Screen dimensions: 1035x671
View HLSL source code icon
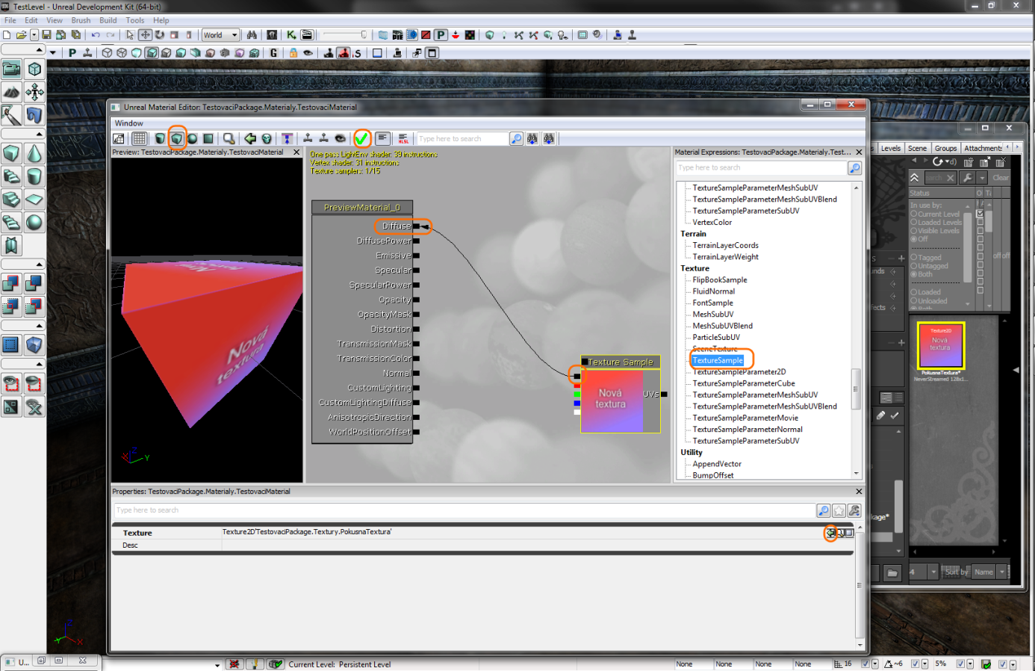click(x=403, y=138)
